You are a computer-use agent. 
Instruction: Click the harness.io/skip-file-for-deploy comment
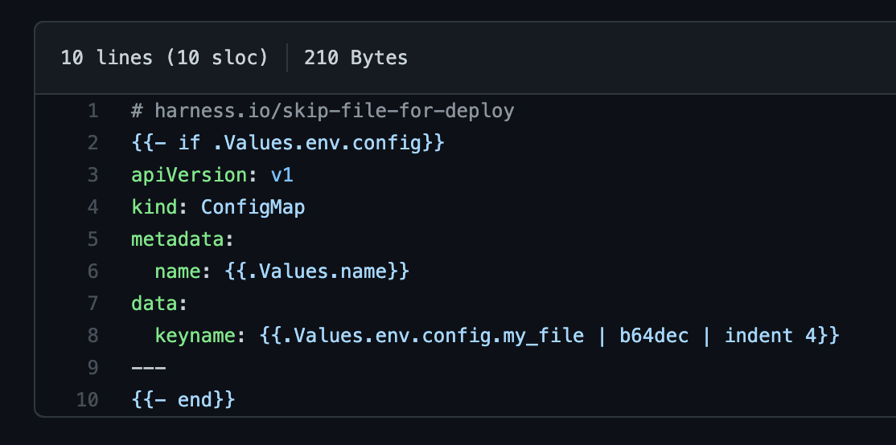pyautogui.click(x=323, y=111)
